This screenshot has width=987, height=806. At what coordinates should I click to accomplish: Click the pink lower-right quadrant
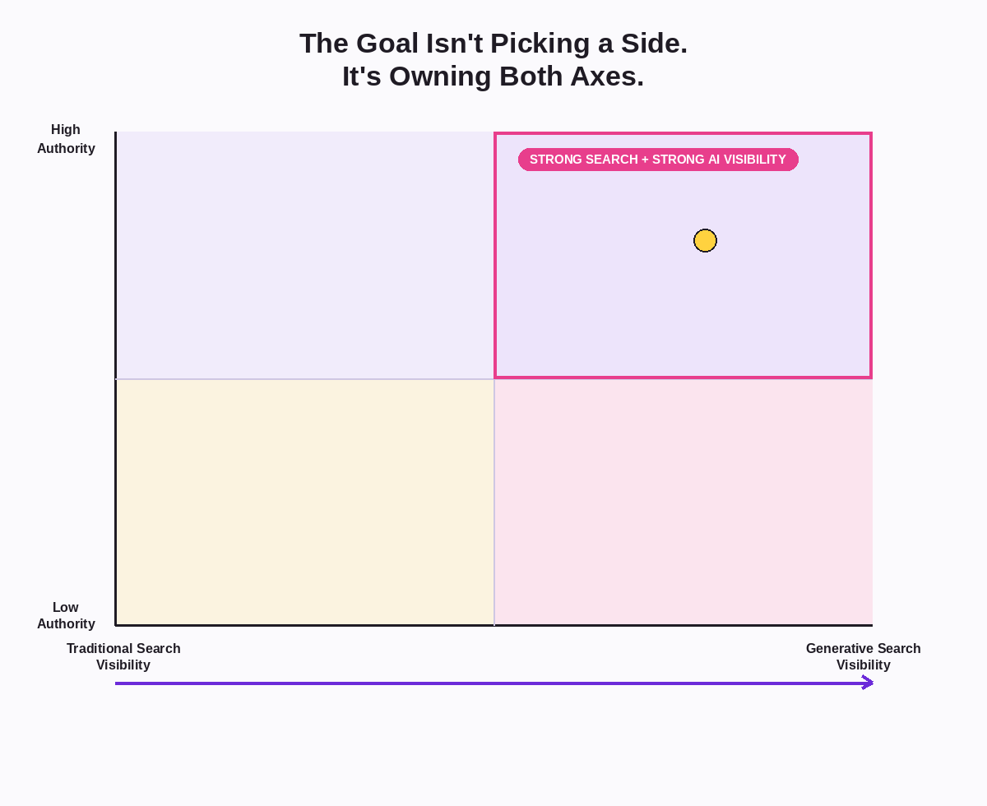683,502
